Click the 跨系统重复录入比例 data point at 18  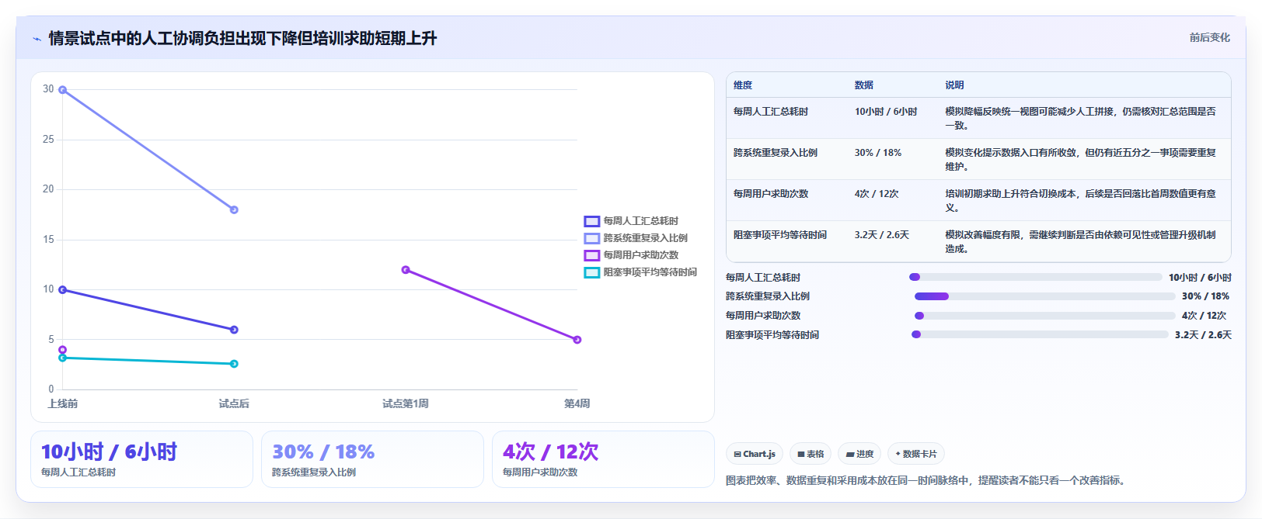pyautogui.click(x=234, y=209)
